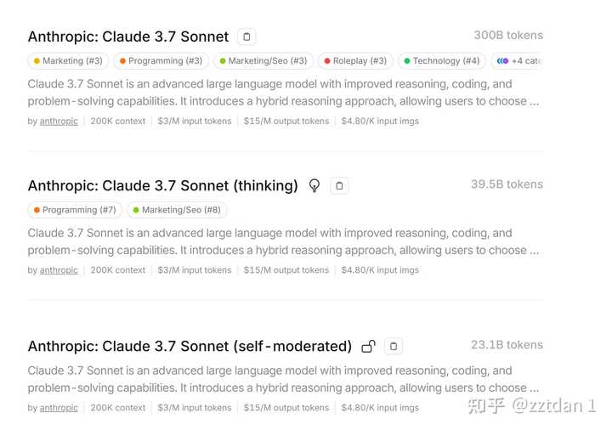
Task: Click the Marketing/Seo (#3) tag
Action: tap(263, 61)
